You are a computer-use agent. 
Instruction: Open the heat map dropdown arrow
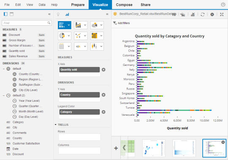coord(101,35)
